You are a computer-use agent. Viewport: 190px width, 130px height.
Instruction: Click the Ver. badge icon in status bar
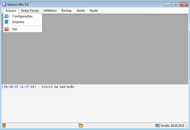(x=157, y=126)
